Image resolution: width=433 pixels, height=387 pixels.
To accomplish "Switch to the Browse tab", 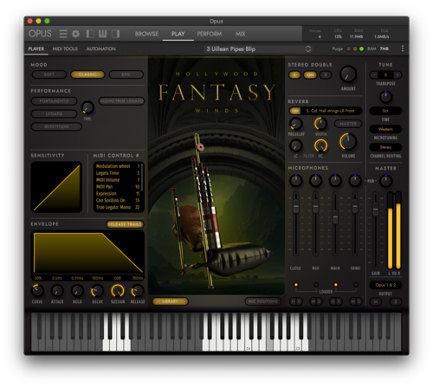I will tap(146, 34).
